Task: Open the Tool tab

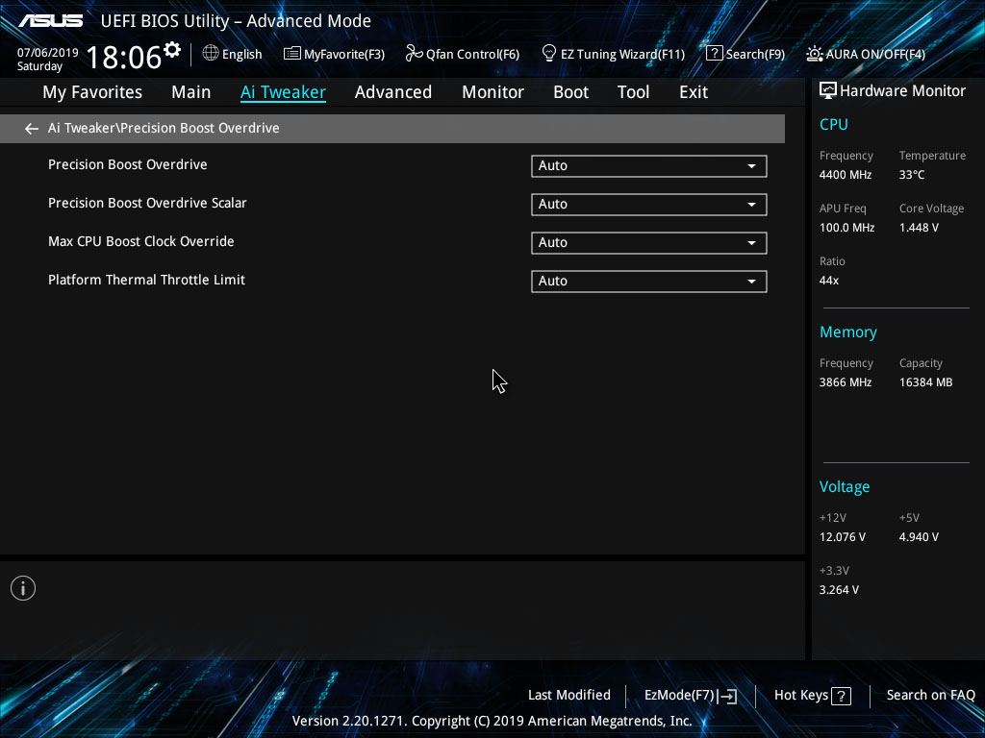Action: coord(633,92)
